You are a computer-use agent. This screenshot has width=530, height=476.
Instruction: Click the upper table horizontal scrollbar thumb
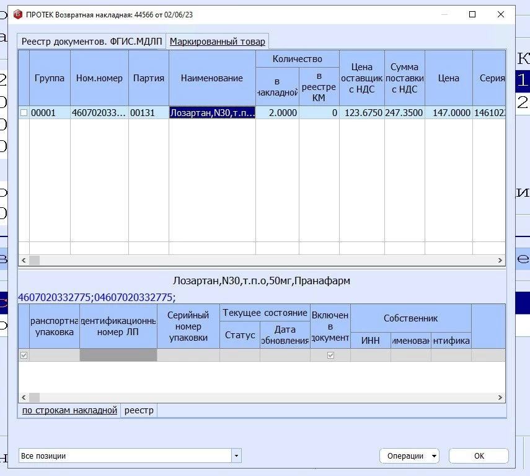[35, 260]
